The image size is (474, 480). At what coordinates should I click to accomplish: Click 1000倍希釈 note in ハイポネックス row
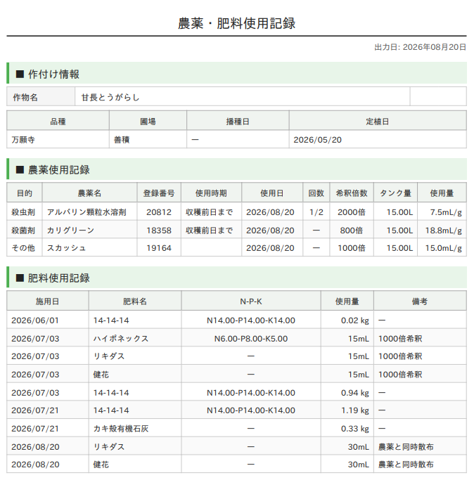(400, 339)
